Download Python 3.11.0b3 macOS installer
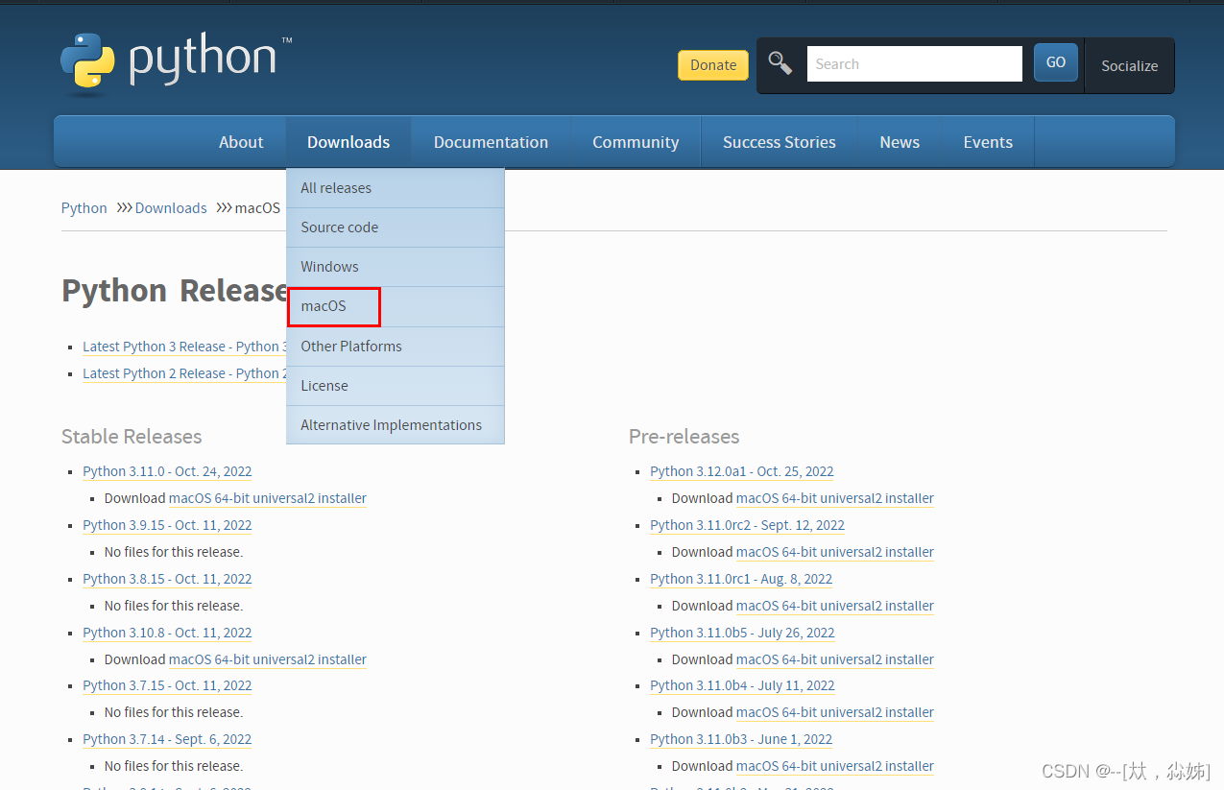The width and height of the screenshot is (1224, 790). 835,766
